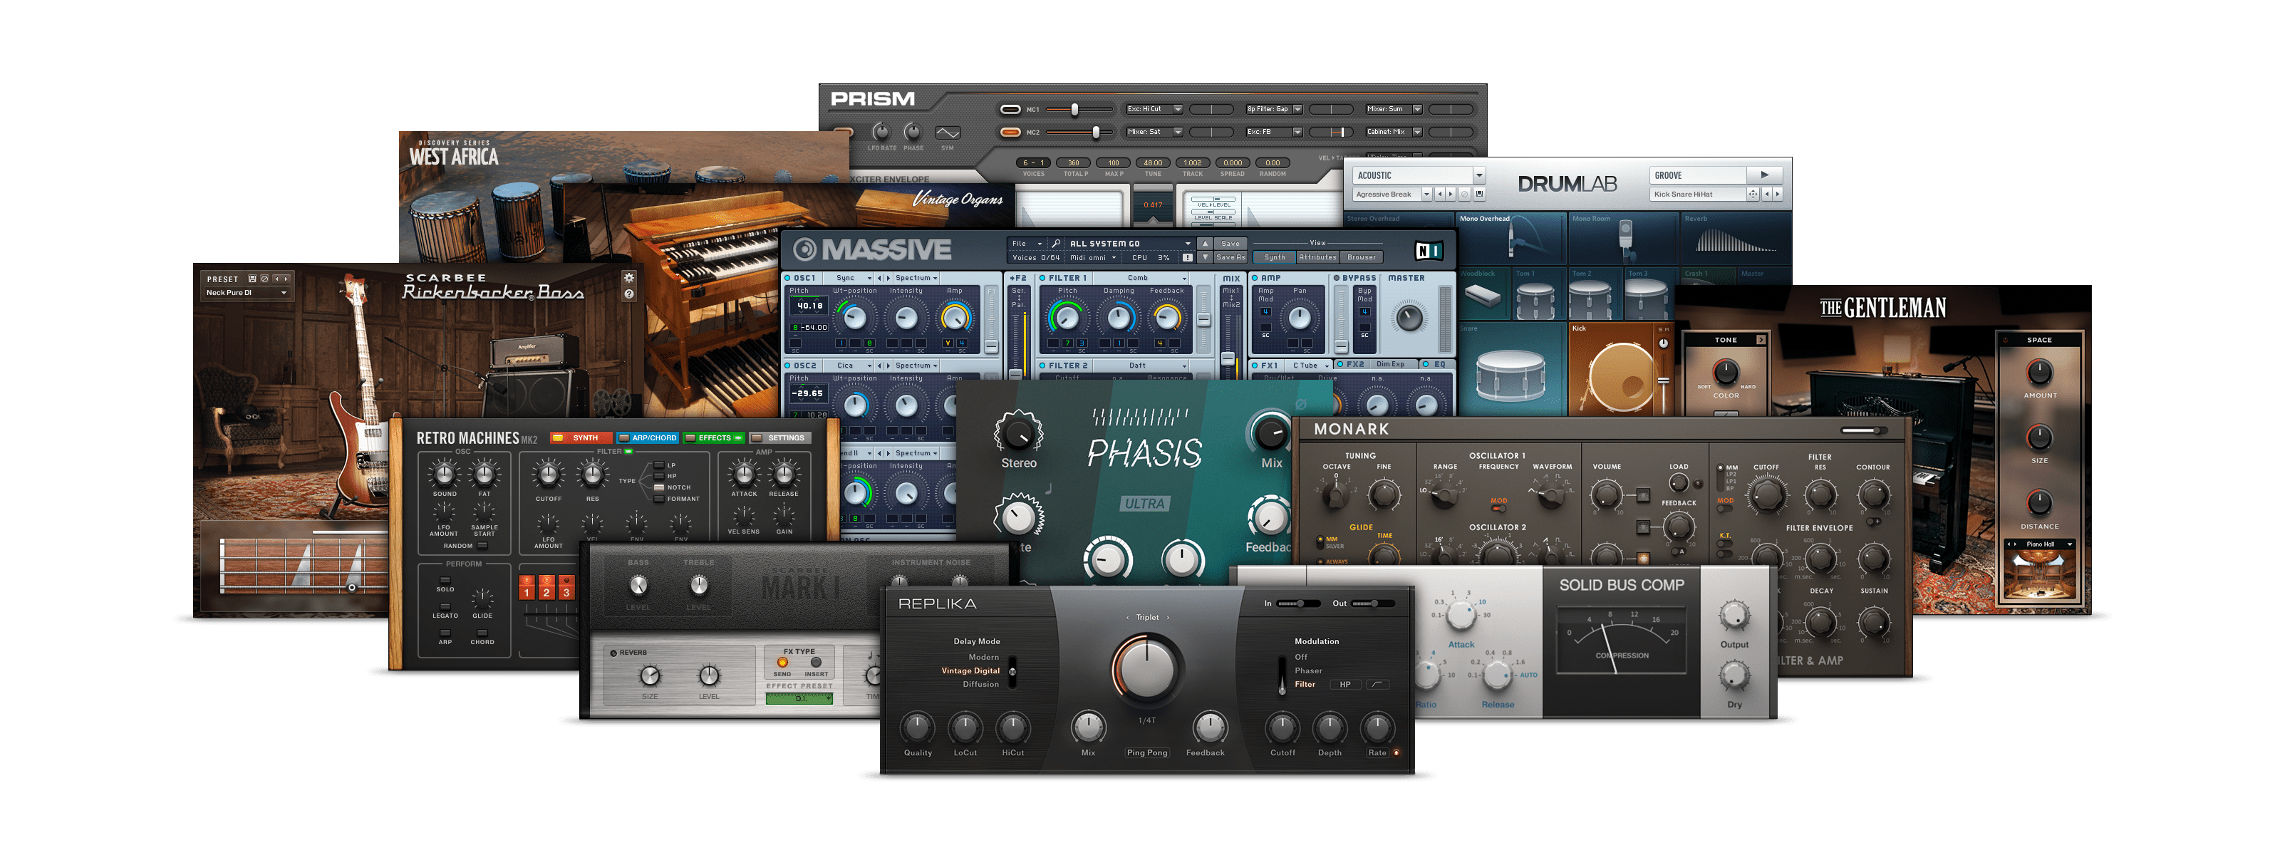Open the Acoustic kit dropdown in DrumLab
Viewport: 2280px width, 855px height.
click(x=1419, y=175)
